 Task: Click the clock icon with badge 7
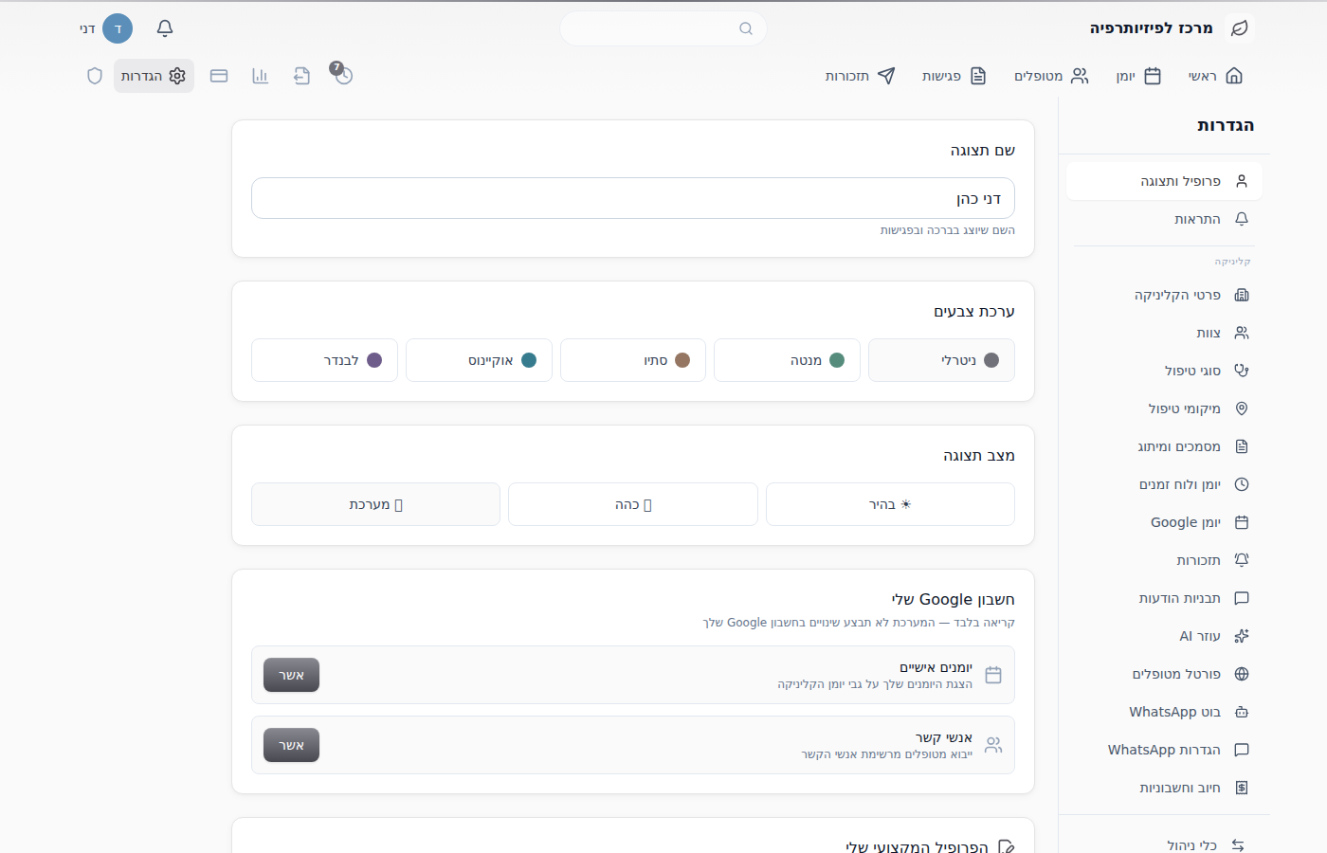(342, 74)
